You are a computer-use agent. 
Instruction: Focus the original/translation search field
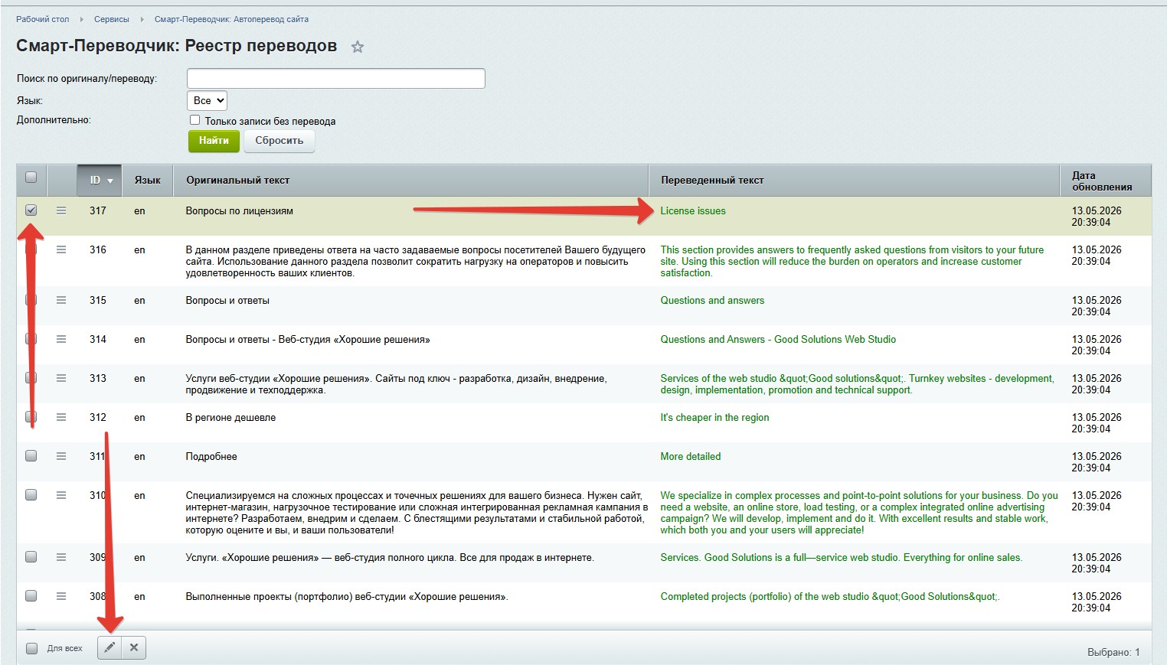(336, 78)
